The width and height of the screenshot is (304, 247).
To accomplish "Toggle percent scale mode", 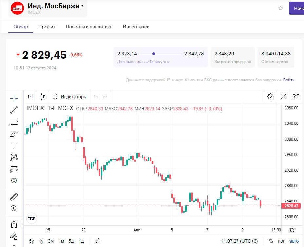I will click(271, 241).
